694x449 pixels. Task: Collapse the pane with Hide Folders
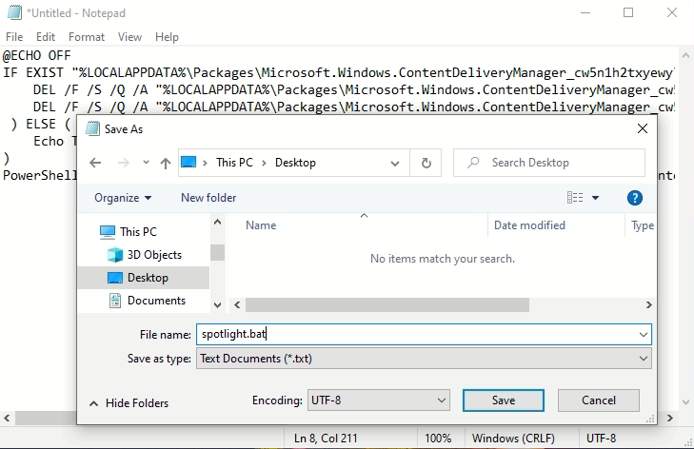click(129, 403)
